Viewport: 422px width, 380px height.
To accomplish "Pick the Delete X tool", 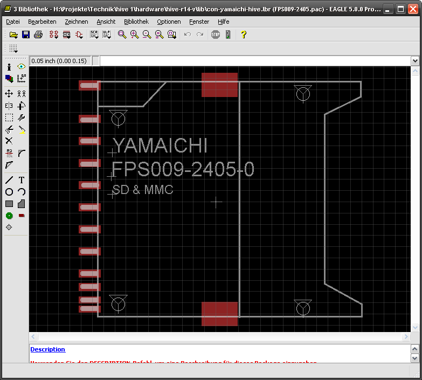I will coord(9,141).
